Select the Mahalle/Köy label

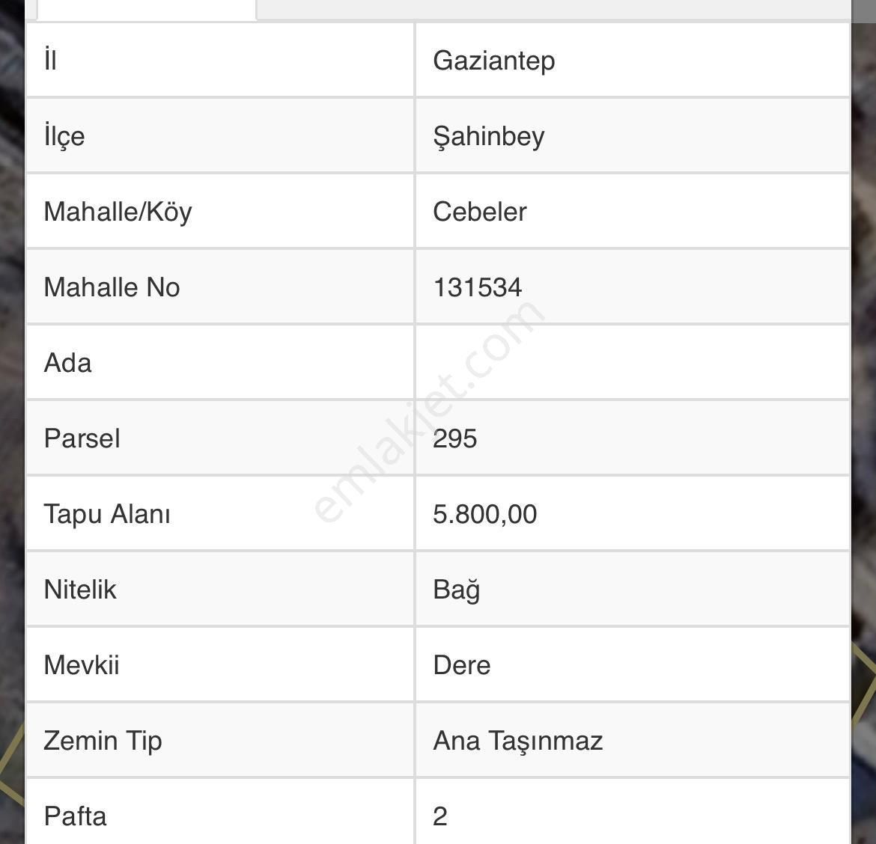(118, 212)
